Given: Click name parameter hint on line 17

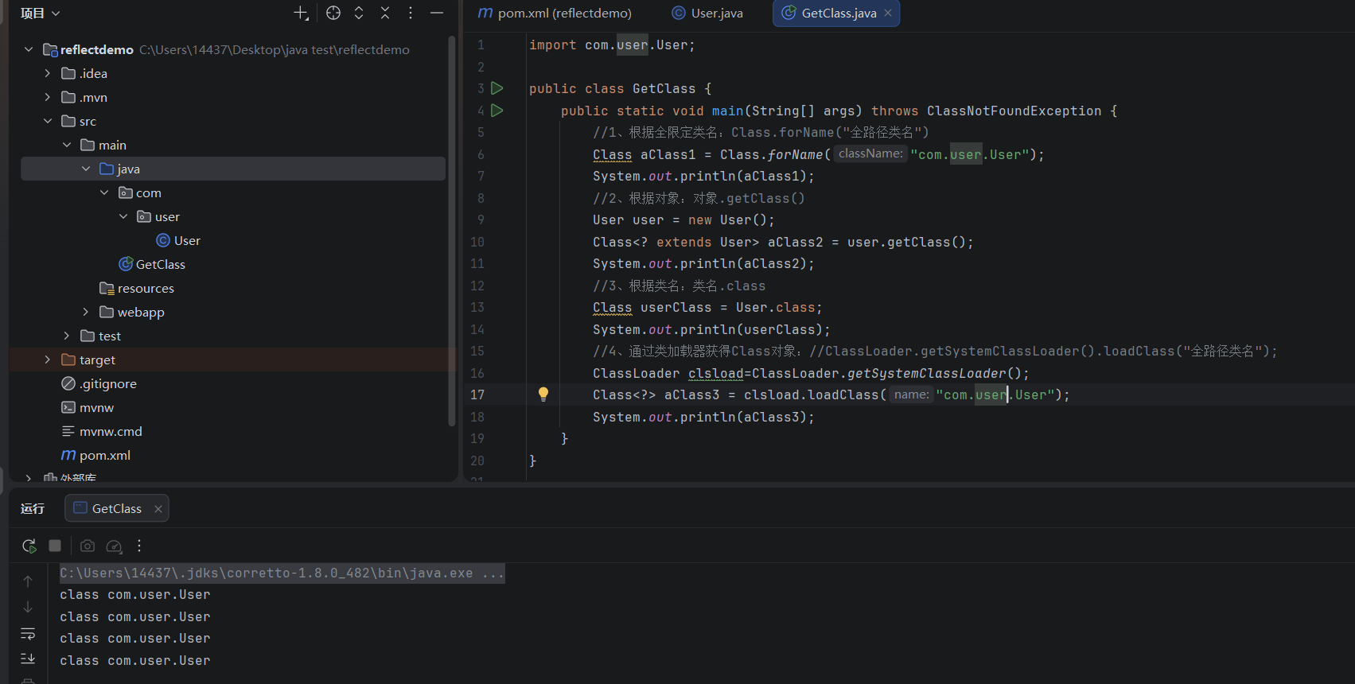Looking at the screenshot, I should 911,394.
